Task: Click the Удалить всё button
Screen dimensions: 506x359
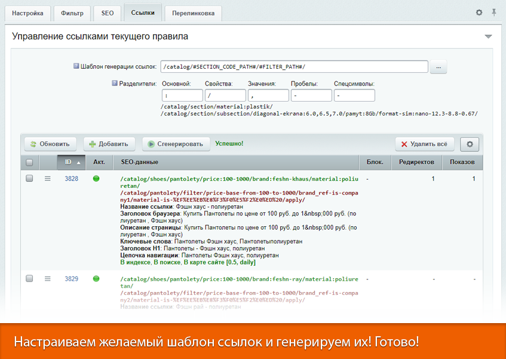Action: coord(425,144)
